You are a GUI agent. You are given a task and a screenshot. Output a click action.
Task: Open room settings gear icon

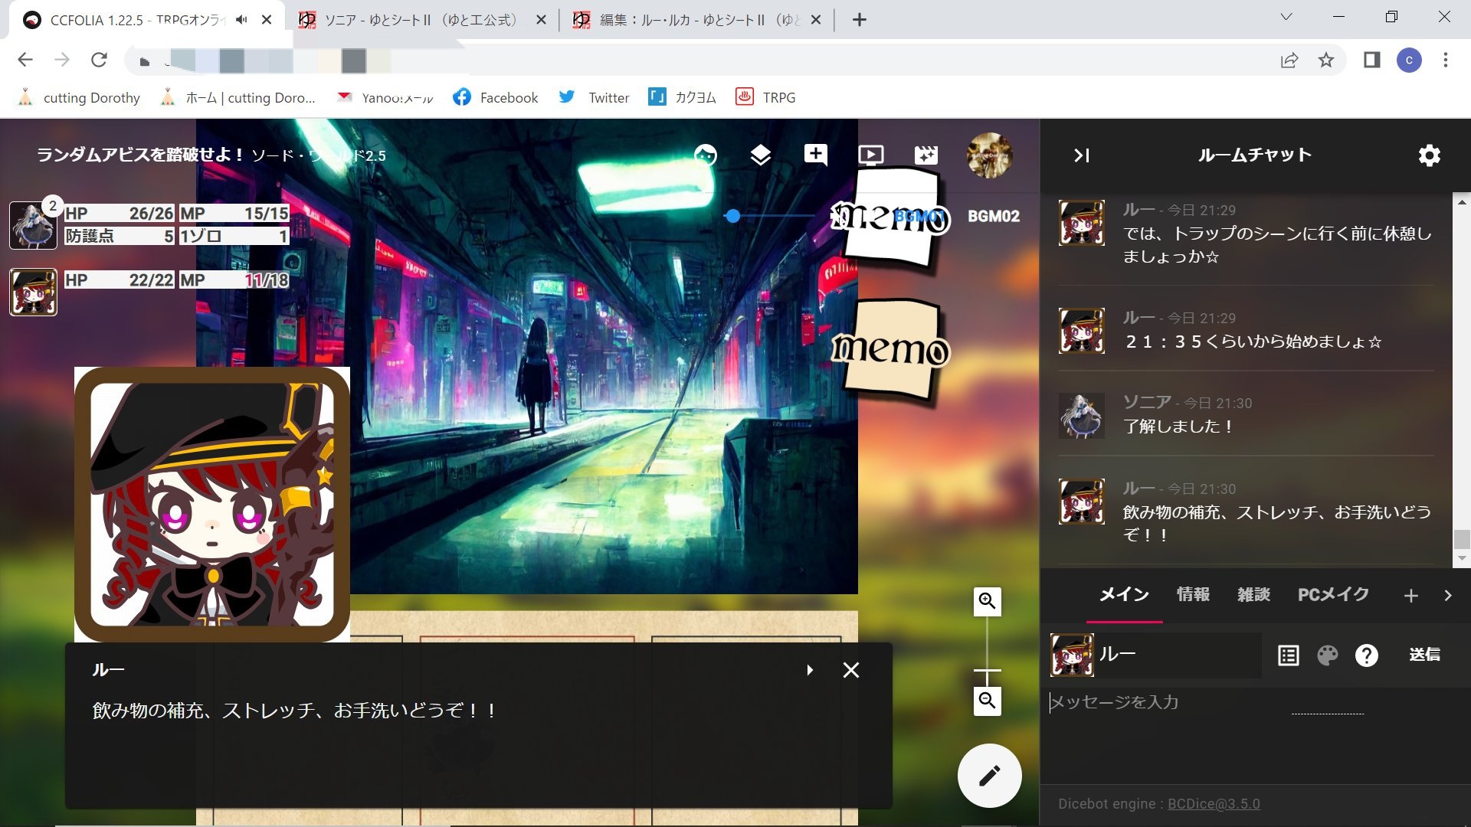click(1429, 155)
